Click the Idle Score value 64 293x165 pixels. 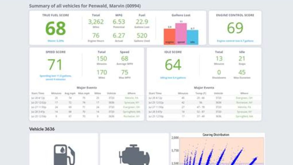173,65
